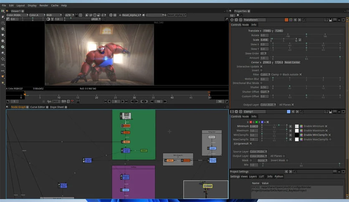
Task: Toggle the red R channel checkbox
Action: pyautogui.click(x=251, y=122)
